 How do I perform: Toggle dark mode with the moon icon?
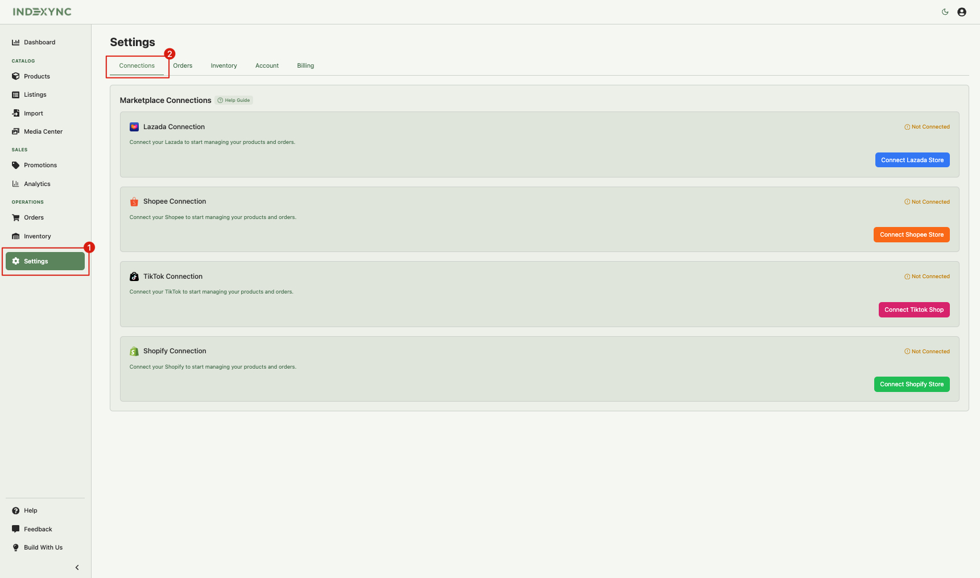click(945, 12)
